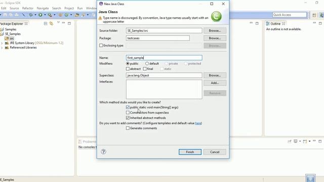Click the Add interfaces button
The height and width of the screenshot is (182, 324).
coord(215,83)
